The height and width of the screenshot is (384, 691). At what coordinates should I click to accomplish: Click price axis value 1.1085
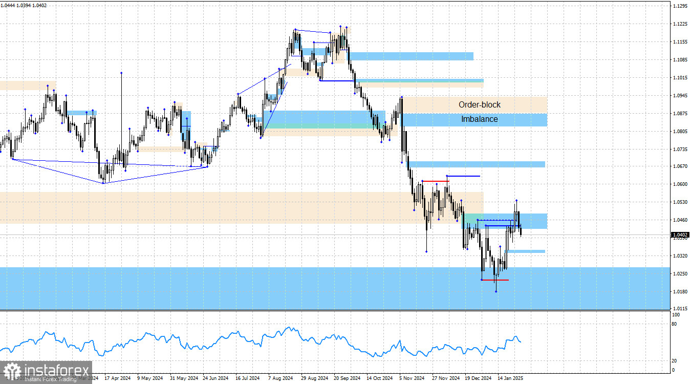[680, 60]
